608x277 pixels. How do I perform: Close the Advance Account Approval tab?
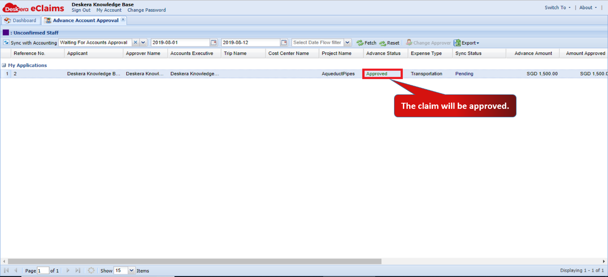123,20
